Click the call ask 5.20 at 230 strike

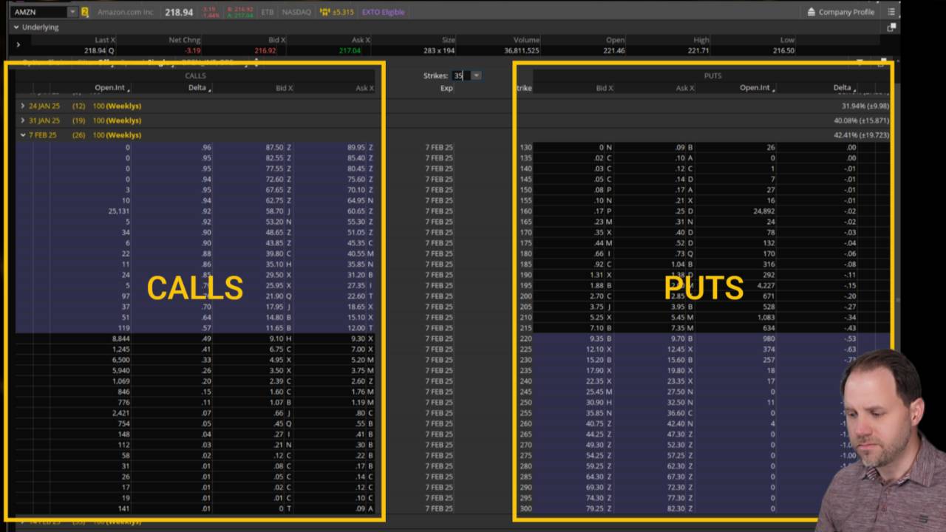[x=358, y=360]
